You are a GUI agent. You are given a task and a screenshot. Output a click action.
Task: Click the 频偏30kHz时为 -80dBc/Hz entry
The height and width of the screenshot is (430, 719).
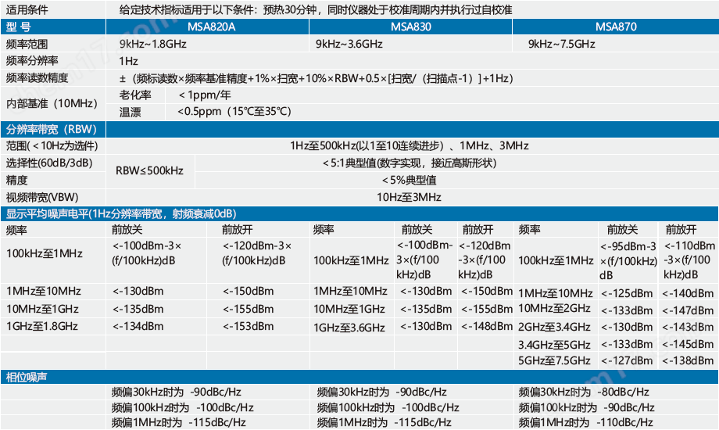(x=584, y=392)
